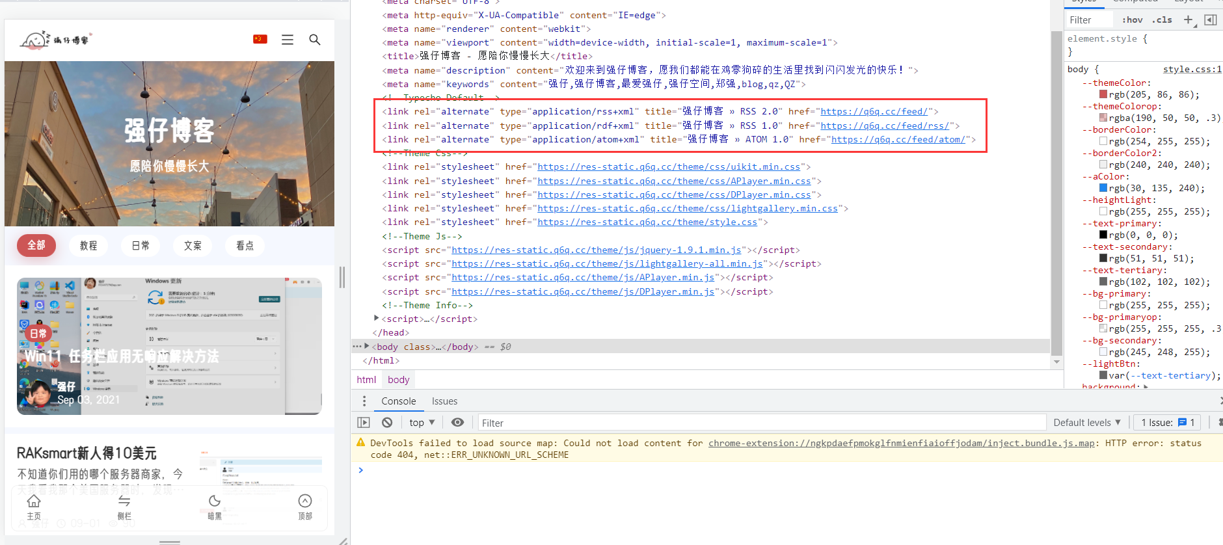
Task: Toggle the :hov element state button
Action: [x=1132, y=20]
